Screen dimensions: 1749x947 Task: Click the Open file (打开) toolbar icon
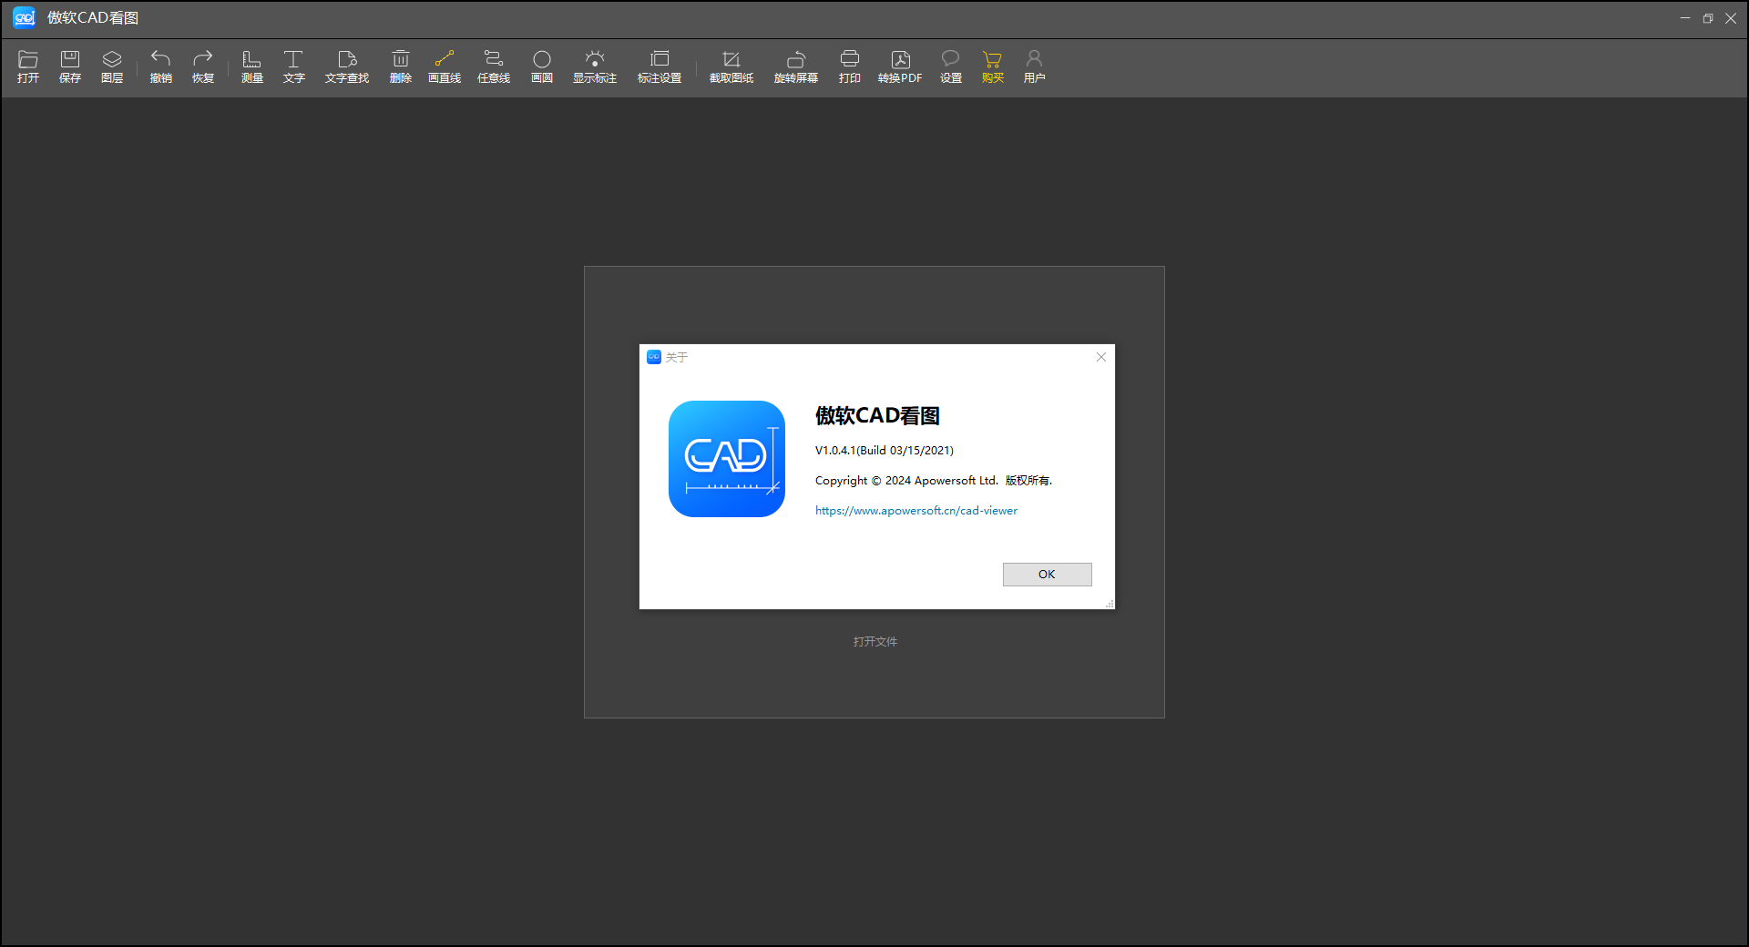pos(28,60)
